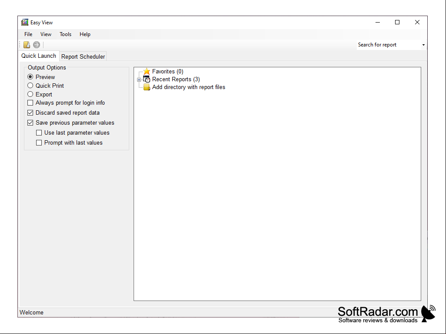The image size is (446, 334).
Task: Click the yellow folder icon for adding directory
Action: tap(147, 87)
